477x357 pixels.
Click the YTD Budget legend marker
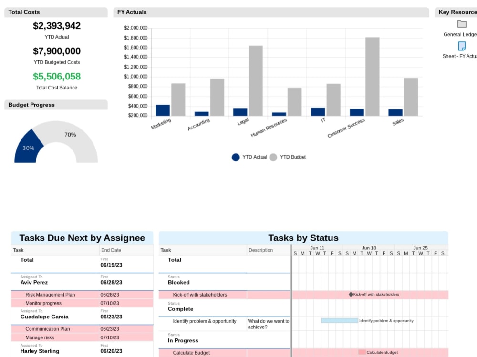[272, 157]
